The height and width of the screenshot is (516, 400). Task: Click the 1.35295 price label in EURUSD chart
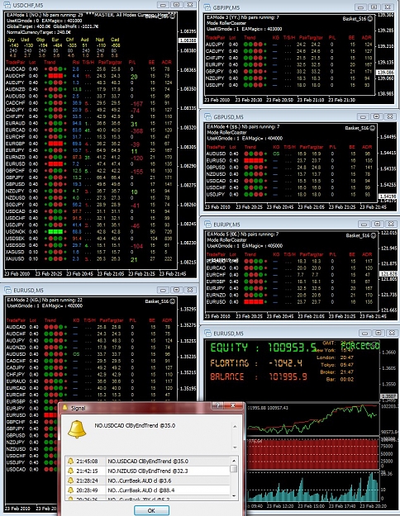[188, 310]
